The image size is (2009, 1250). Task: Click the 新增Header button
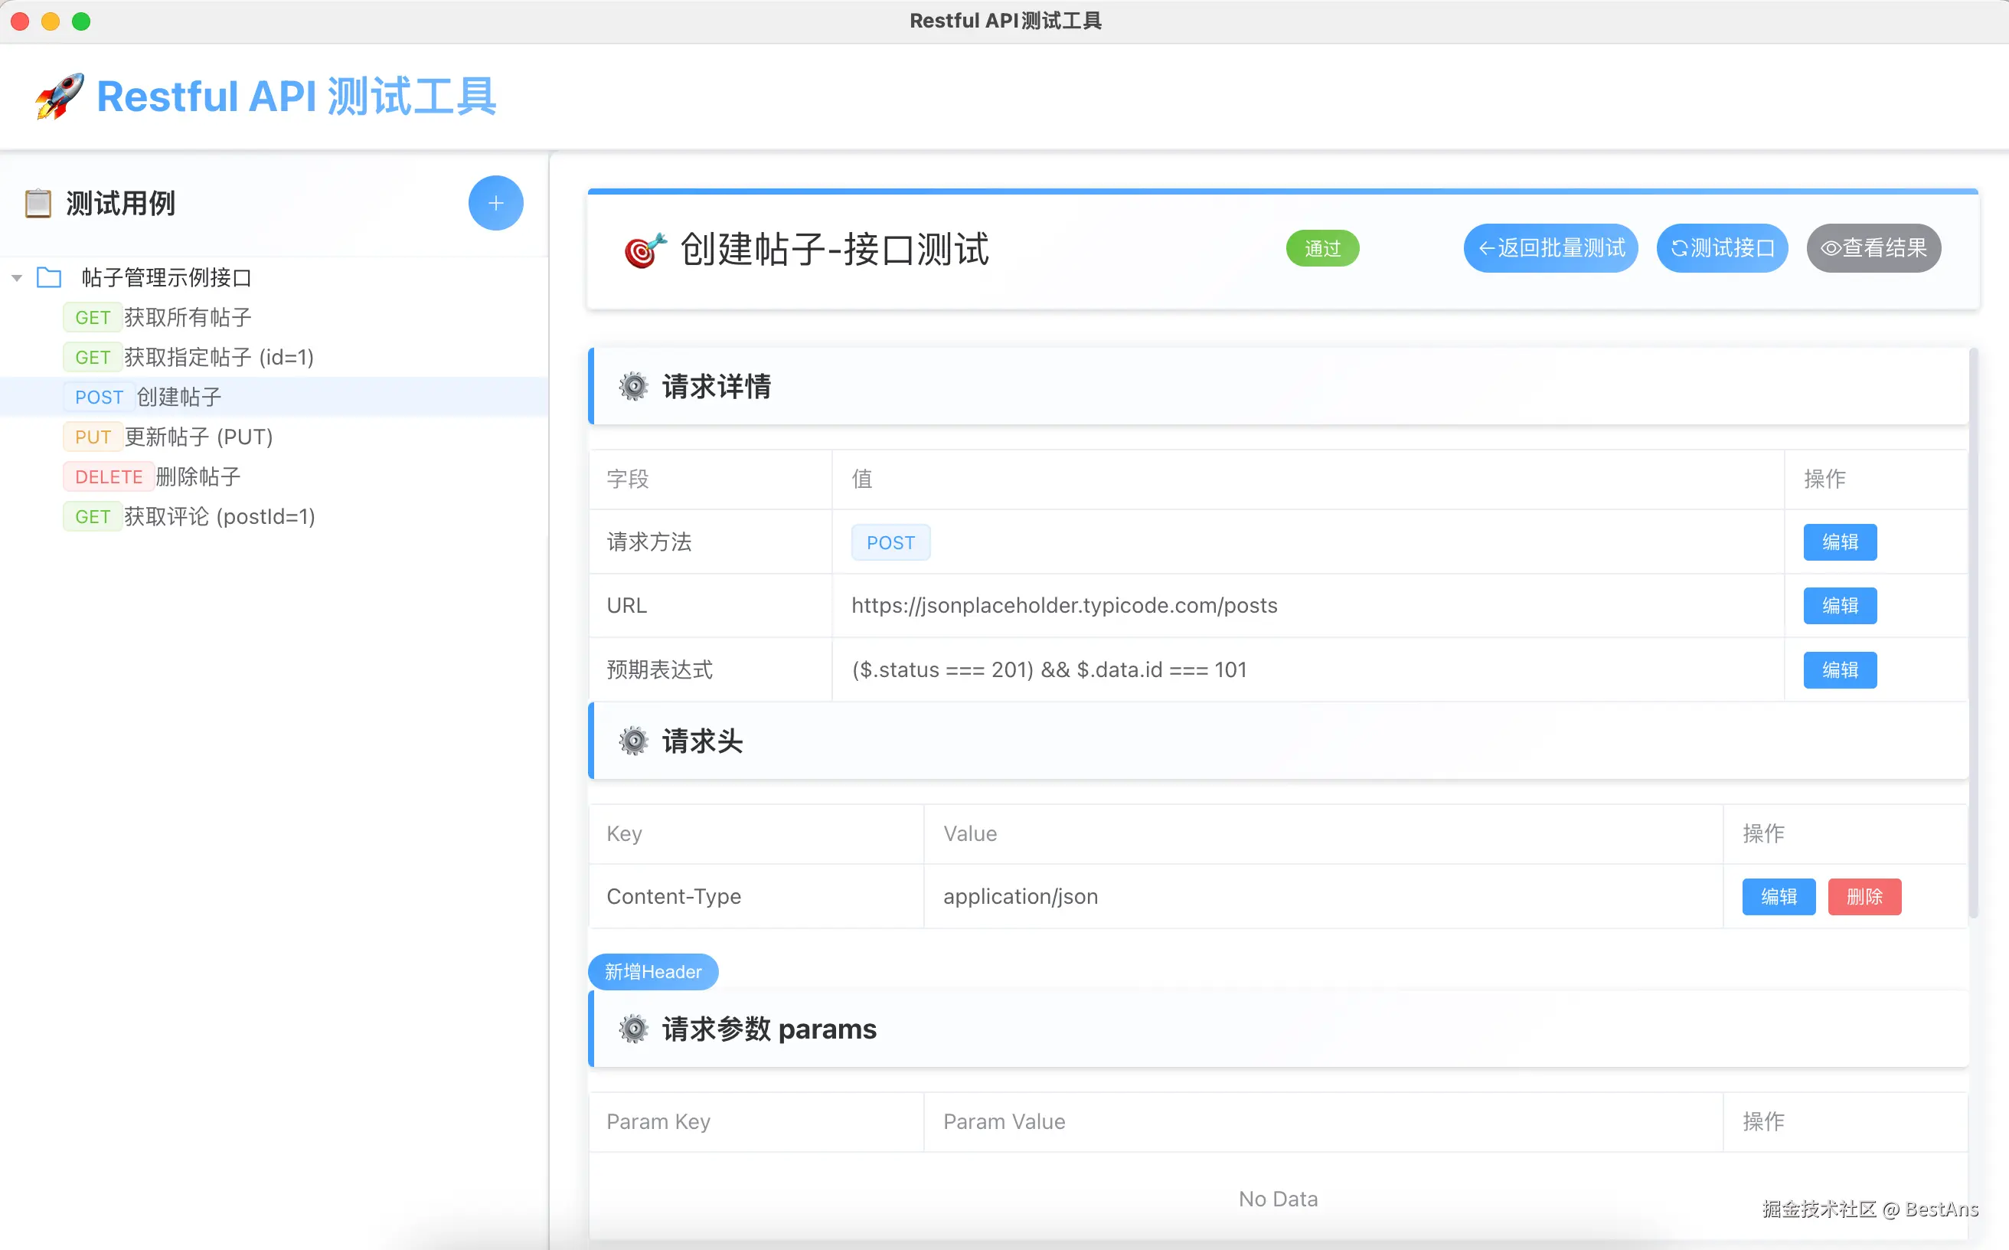point(653,971)
